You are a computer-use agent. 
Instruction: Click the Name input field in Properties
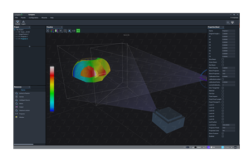pyautogui.click(x=229, y=31)
